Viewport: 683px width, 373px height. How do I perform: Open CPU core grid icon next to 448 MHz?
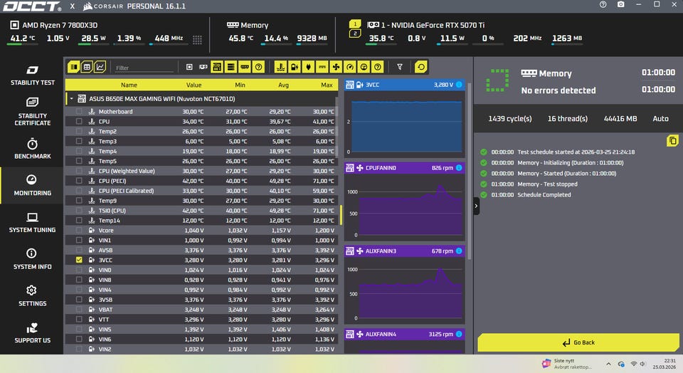pos(197,40)
